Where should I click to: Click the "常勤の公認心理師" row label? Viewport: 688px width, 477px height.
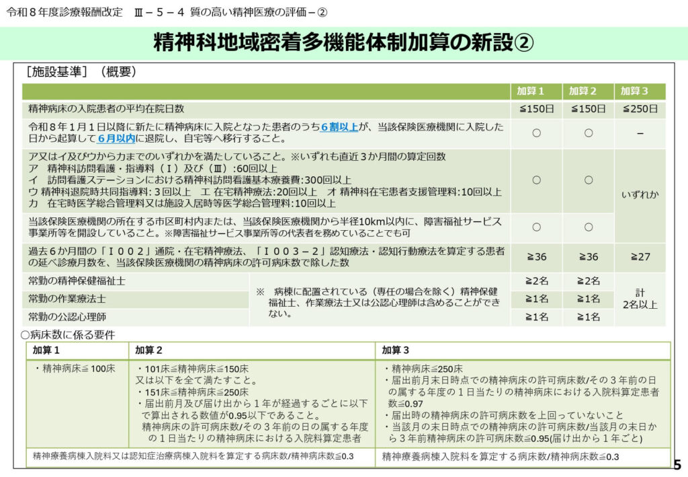tap(67, 317)
